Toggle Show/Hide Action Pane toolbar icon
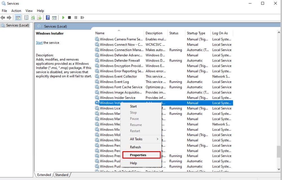The height and width of the screenshot is (180, 282). click(54, 17)
